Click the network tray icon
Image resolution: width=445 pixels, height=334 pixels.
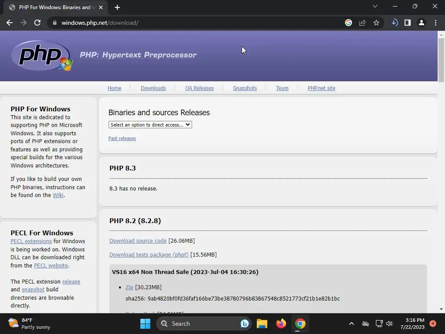[x=379, y=324]
